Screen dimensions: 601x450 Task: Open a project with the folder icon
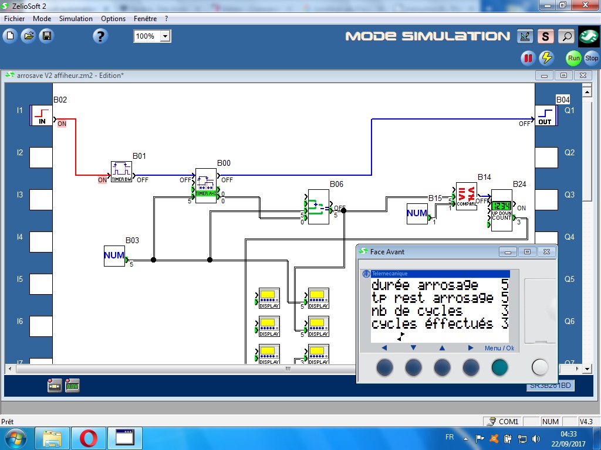pyautogui.click(x=28, y=36)
